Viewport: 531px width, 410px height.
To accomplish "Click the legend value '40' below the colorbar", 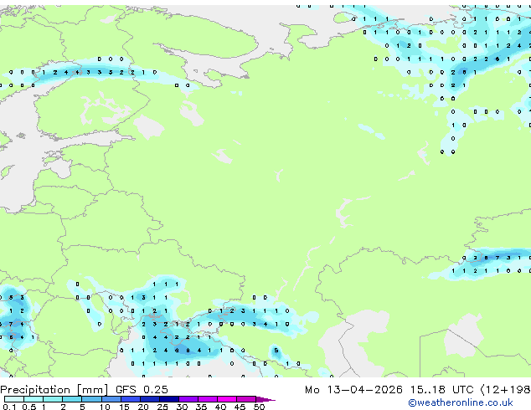I will 220,407.
